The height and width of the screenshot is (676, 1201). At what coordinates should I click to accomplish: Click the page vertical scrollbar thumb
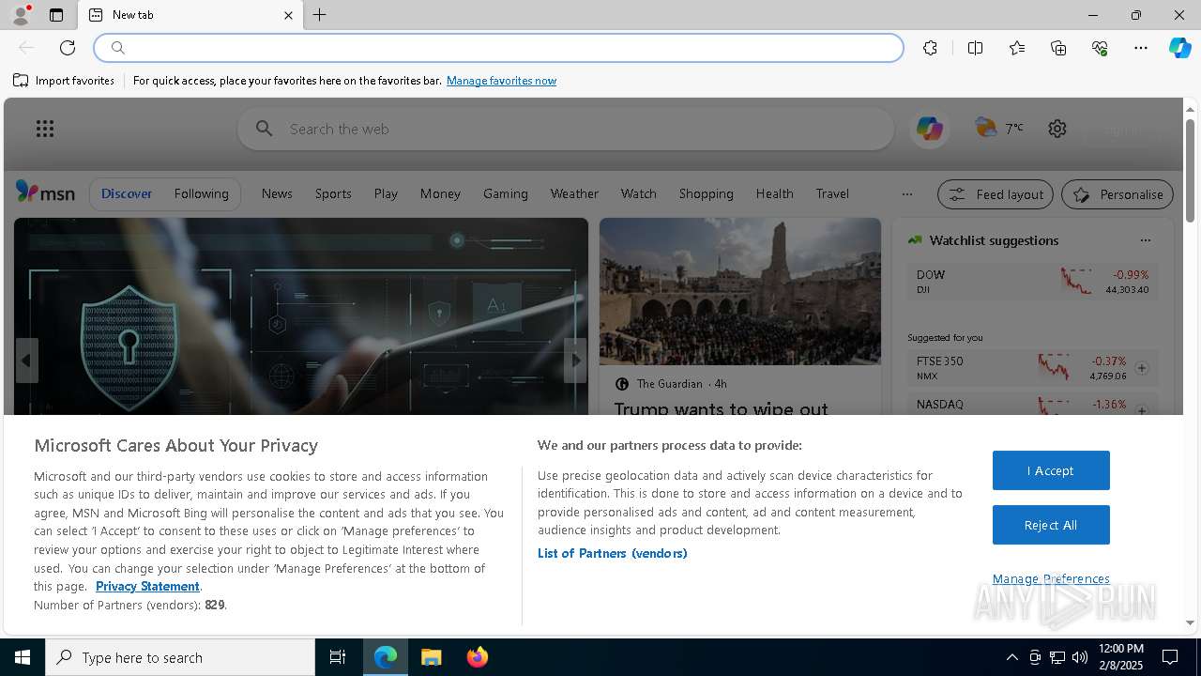pyautogui.click(x=1190, y=171)
